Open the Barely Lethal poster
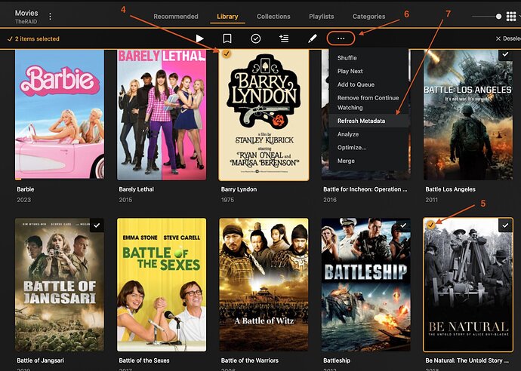521x371 pixels. click(162, 115)
